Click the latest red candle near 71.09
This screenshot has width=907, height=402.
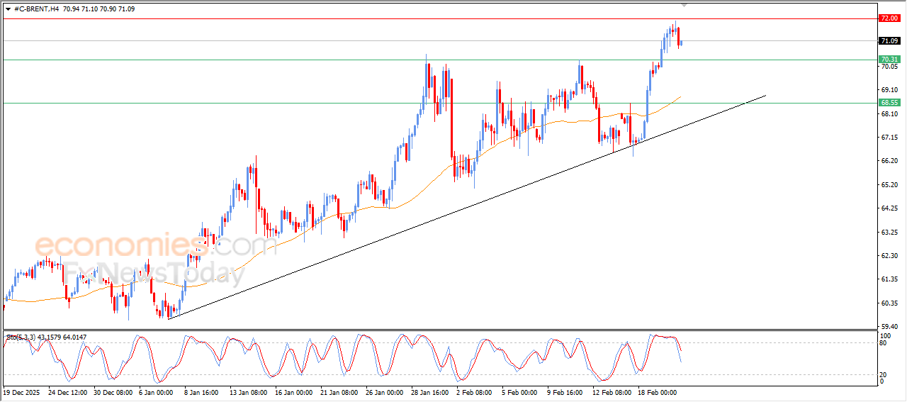(680, 37)
